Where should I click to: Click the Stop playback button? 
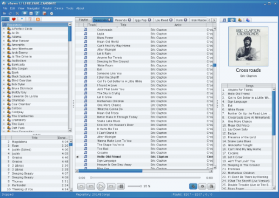82,186
